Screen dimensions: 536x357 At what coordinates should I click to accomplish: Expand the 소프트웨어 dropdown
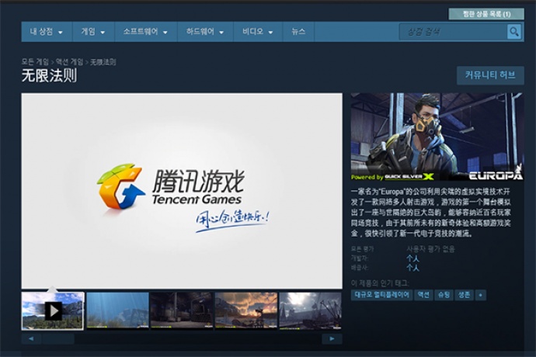tap(144, 32)
